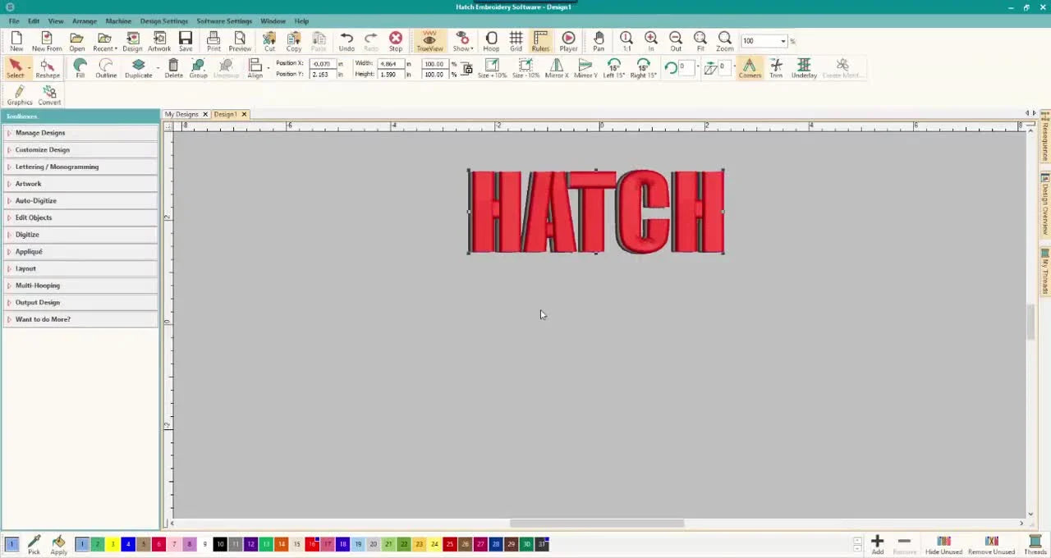Screen dimensions: 1051x558
Task: Apply Fill stitch to object
Action: (x=80, y=68)
